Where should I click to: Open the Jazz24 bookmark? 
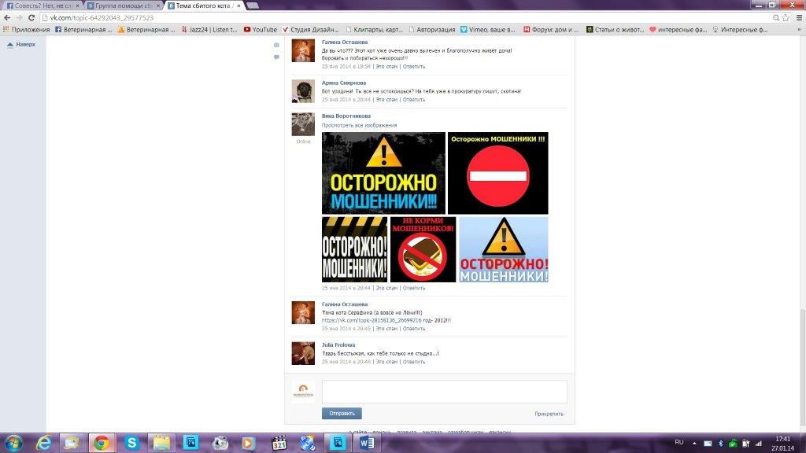(x=209, y=30)
